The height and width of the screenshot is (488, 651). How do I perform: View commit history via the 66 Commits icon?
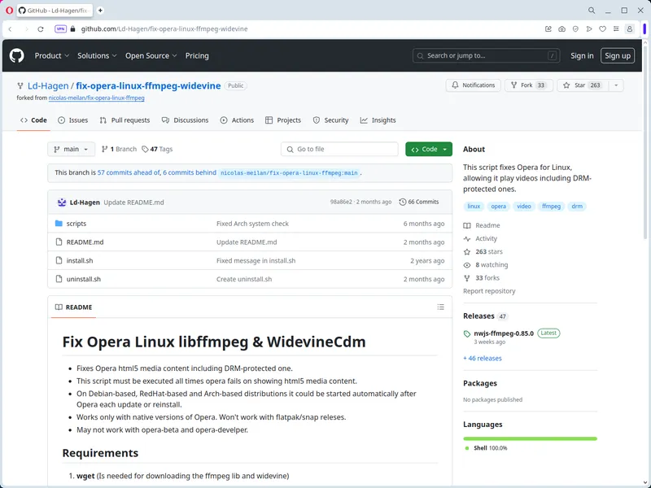[400, 202]
